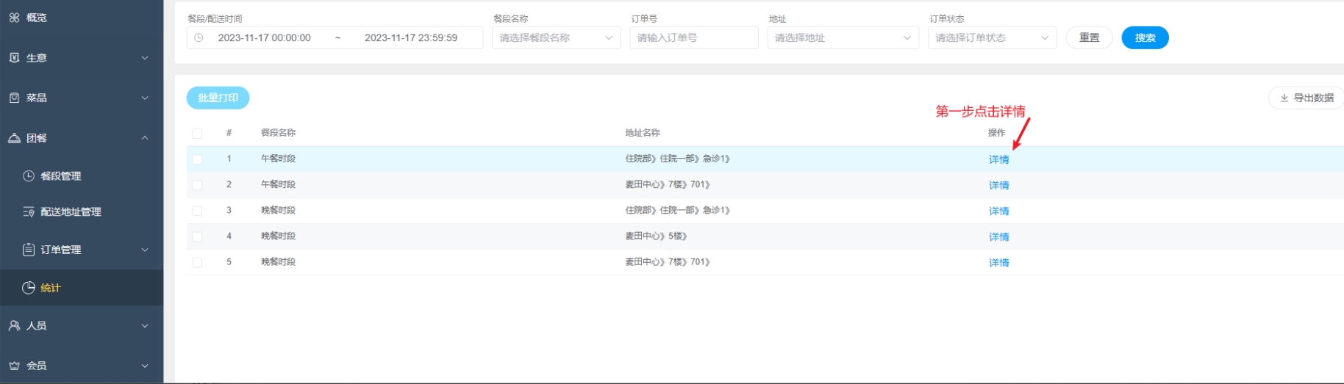Click the 人员 staff icon in sidebar

(14, 326)
